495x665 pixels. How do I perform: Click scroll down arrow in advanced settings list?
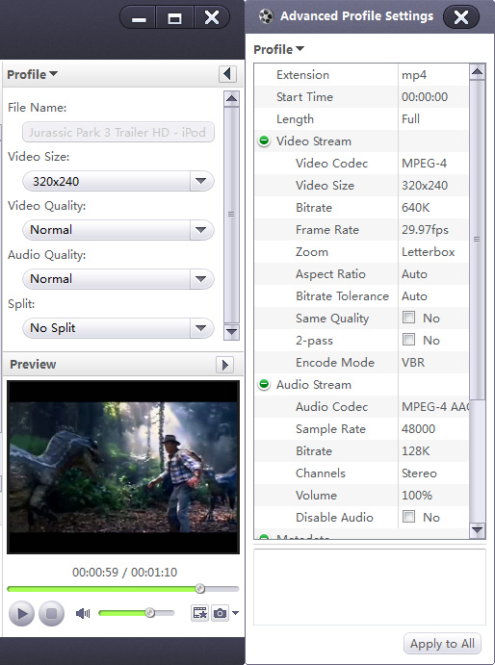click(477, 530)
